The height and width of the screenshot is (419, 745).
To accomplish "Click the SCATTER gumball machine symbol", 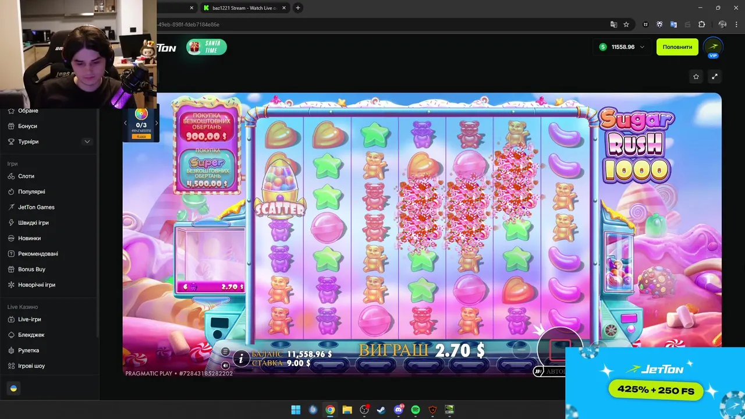I will pyautogui.click(x=280, y=190).
